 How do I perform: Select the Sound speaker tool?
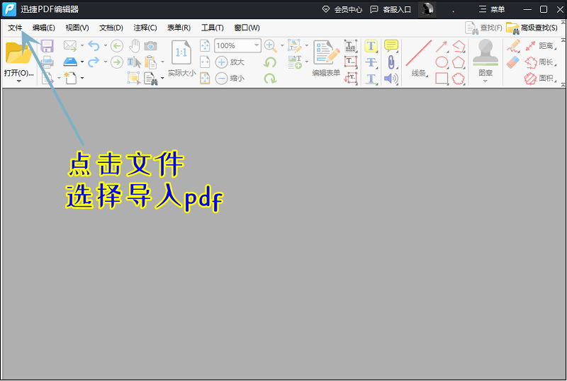pos(391,79)
